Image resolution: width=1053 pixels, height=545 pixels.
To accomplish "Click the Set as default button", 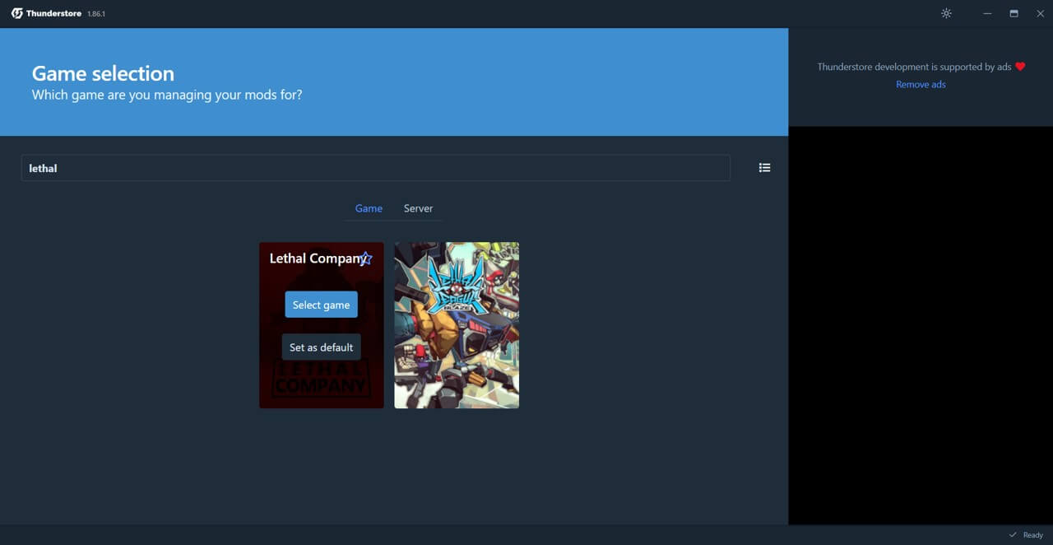I will tap(322, 347).
